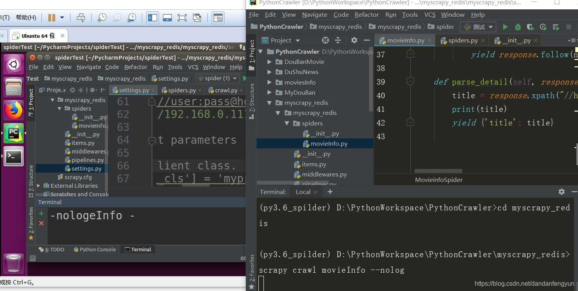Close the spiders.py editor tab
The image size is (578, 291).
coord(483,41)
